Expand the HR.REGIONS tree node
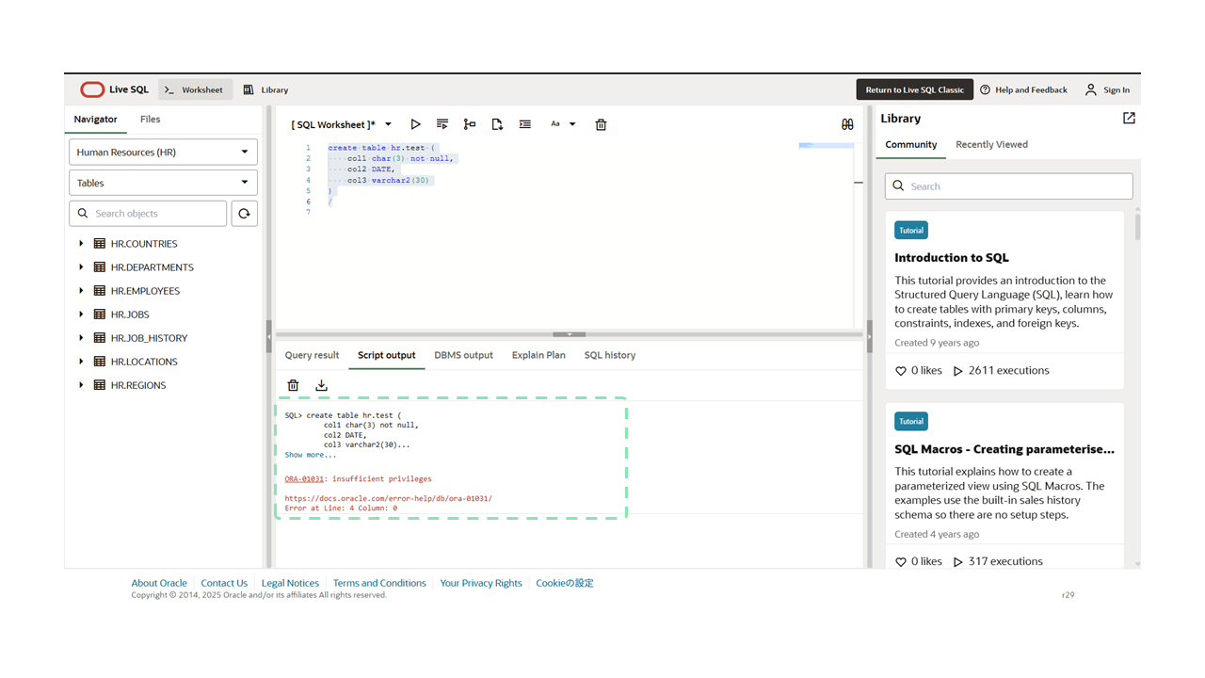 pyautogui.click(x=81, y=385)
